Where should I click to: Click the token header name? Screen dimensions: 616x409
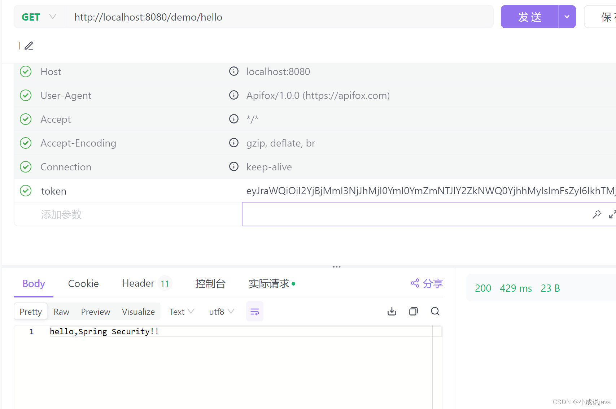[x=54, y=191]
